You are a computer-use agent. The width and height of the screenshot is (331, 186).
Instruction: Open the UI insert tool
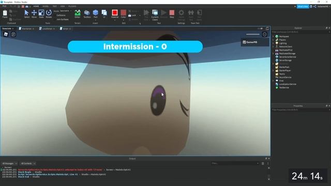104,14
